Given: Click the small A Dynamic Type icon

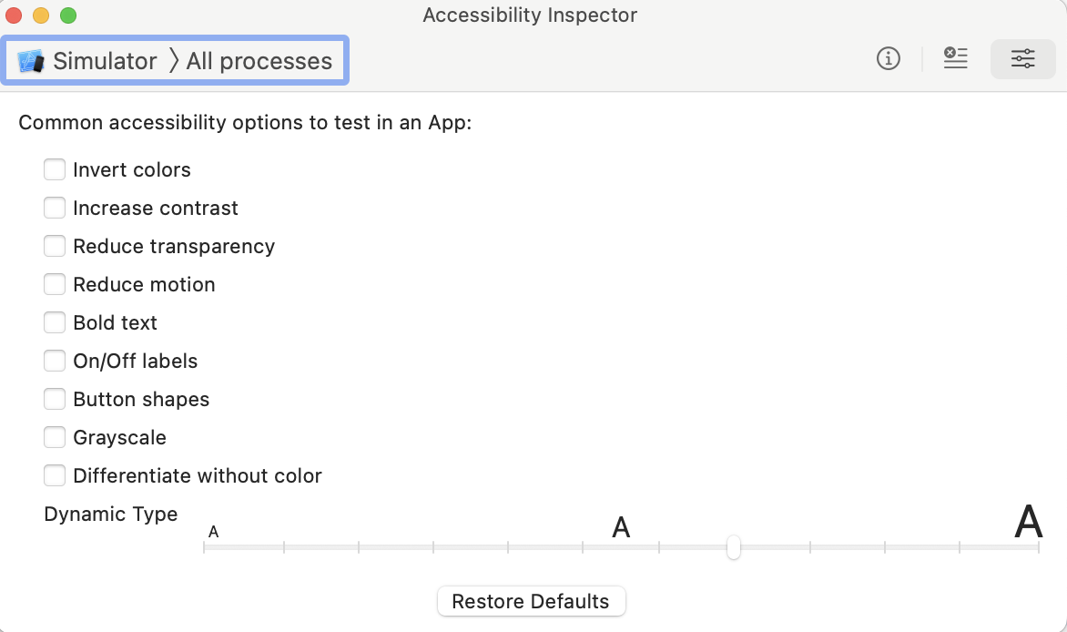Looking at the screenshot, I should [213, 531].
